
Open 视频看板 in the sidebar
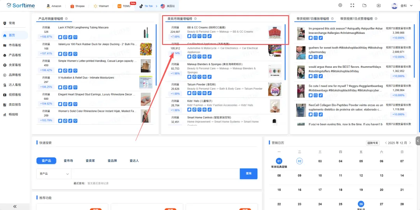point(14,95)
